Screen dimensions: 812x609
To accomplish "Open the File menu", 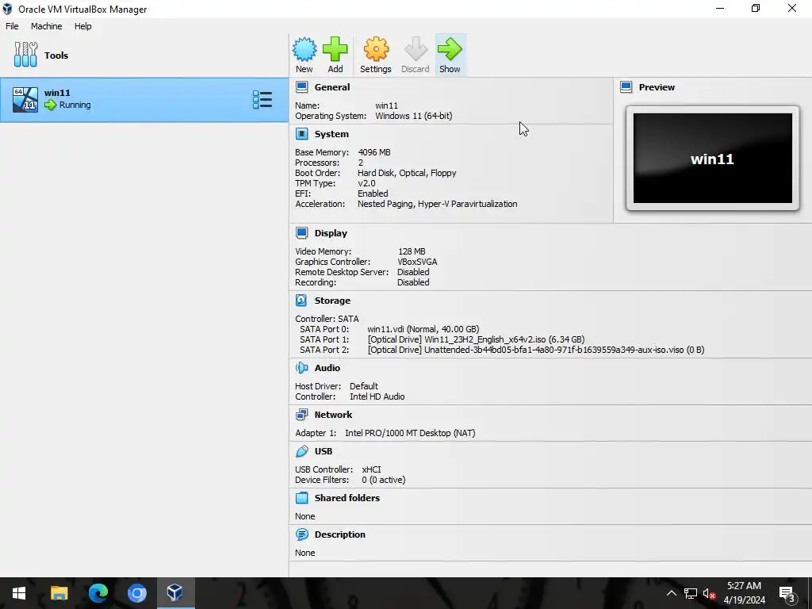I will click(x=12, y=26).
